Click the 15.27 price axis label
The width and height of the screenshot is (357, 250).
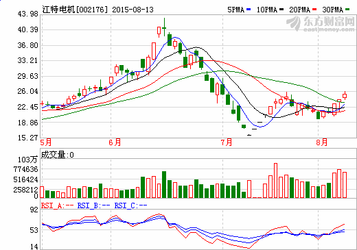tap(28, 138)
